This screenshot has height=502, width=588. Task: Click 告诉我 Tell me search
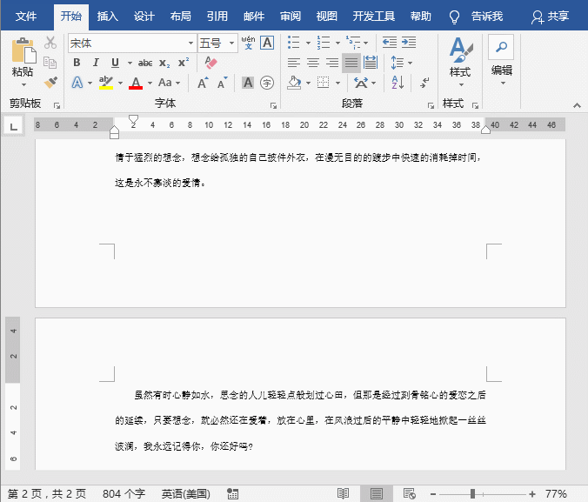click(x=487, y=17)
